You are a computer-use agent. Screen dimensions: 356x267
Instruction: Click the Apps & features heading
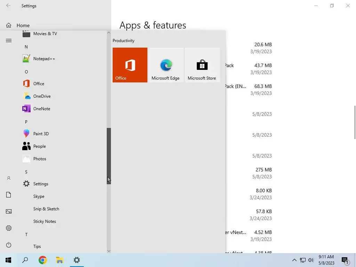pyautogui.click(x=153, y=25)
